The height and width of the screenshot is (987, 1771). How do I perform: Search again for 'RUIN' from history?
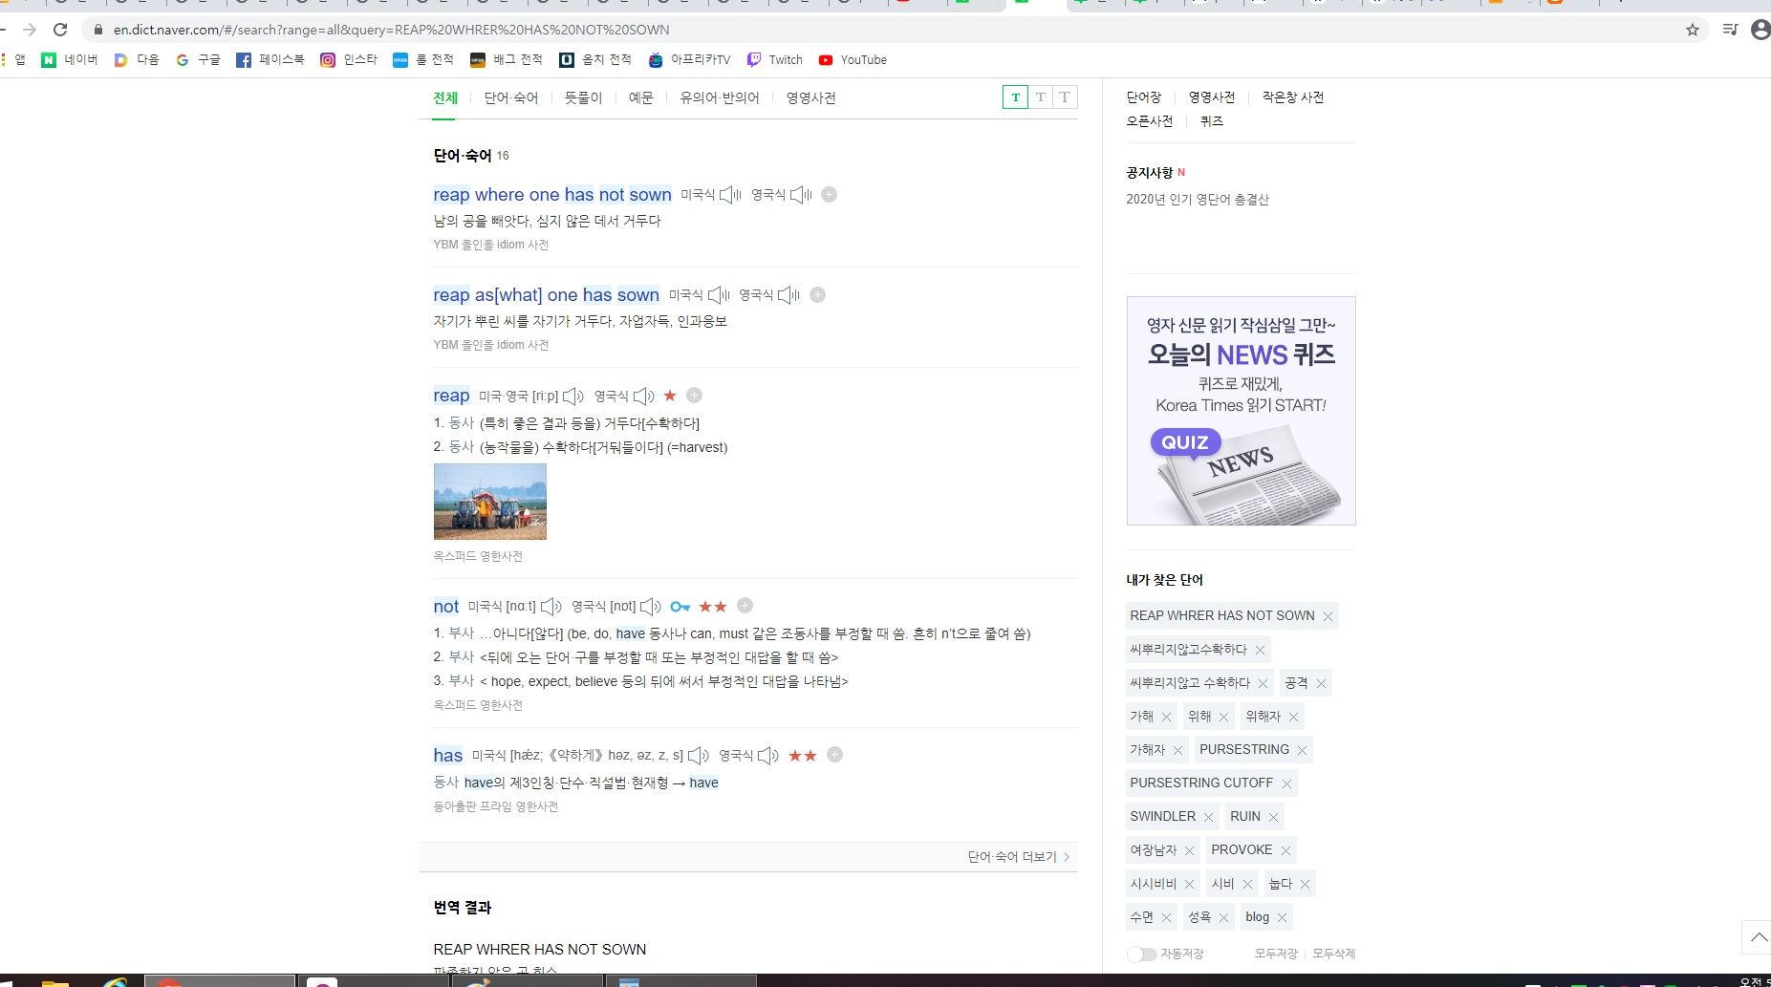click(x=1245, y=817)
